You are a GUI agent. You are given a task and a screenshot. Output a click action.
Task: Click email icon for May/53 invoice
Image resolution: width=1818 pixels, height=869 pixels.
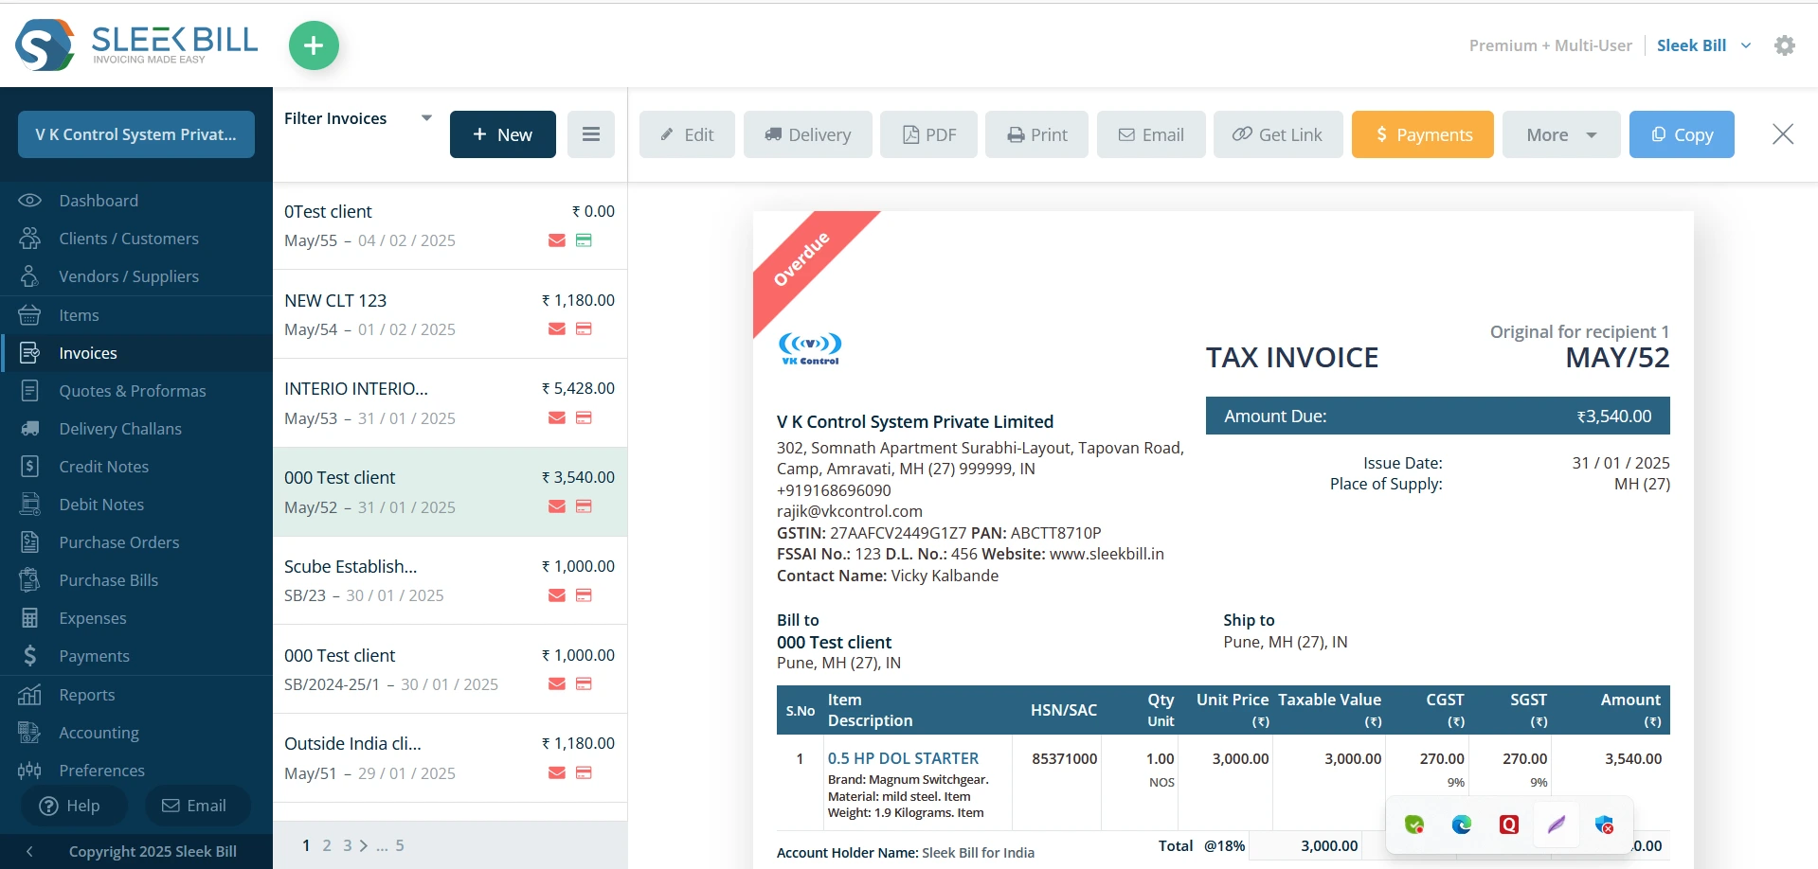tap(557, 418)
